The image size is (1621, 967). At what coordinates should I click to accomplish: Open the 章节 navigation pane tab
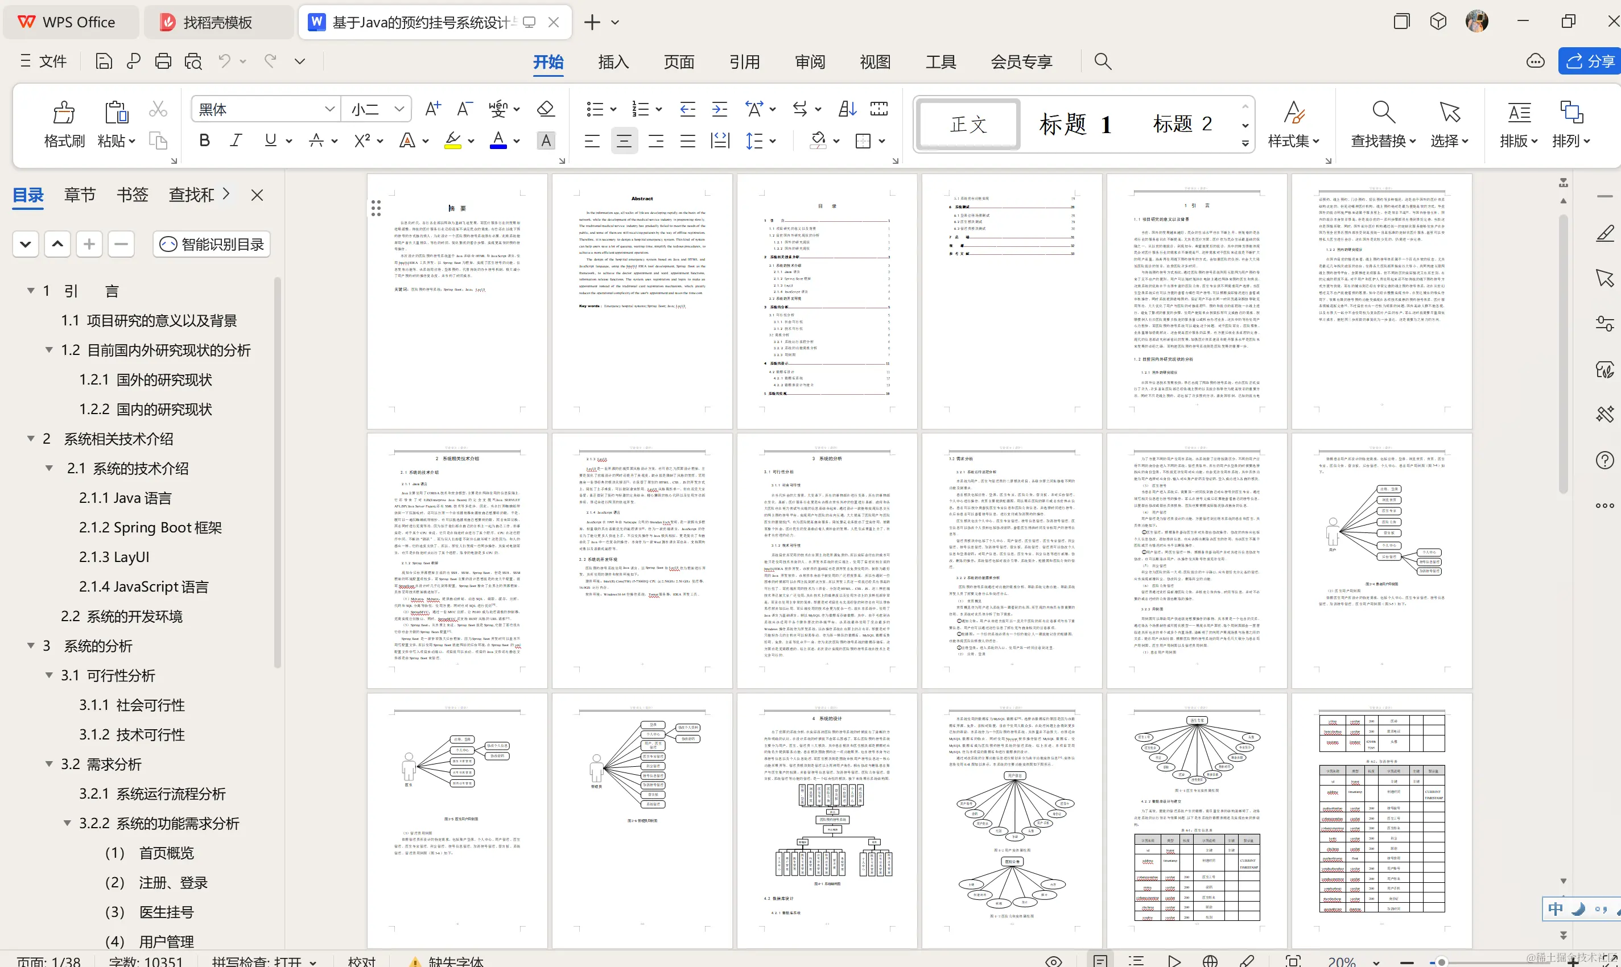[80, 194]
